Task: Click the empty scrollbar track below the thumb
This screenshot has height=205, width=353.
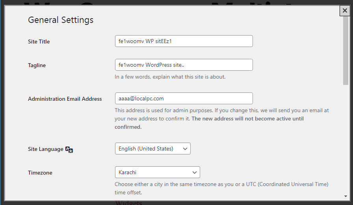Action: click(x=346, y=138)
